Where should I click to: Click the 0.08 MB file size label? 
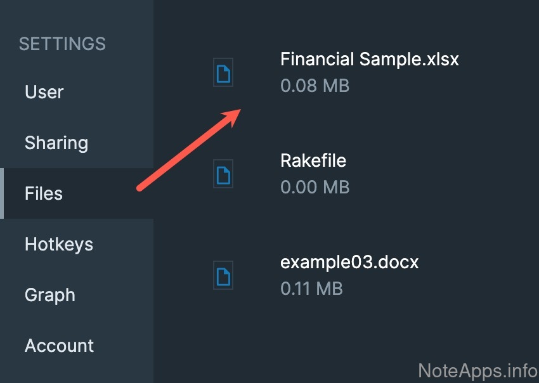(x=315, y=86)
